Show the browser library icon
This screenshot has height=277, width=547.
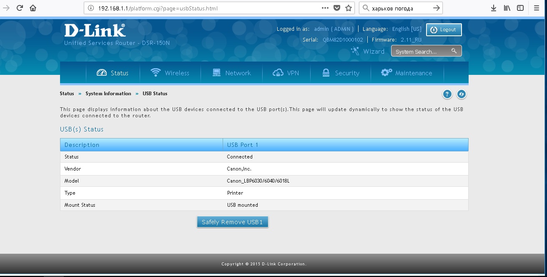507,8
